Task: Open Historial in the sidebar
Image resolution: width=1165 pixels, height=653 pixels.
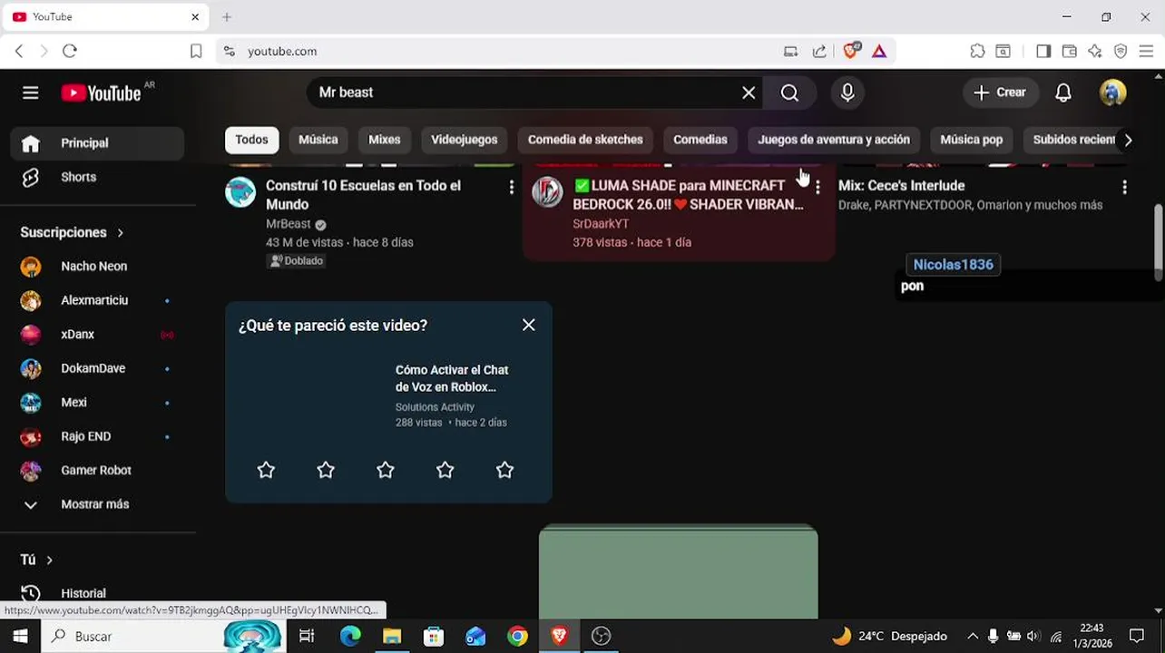Action: click(98, 593)
